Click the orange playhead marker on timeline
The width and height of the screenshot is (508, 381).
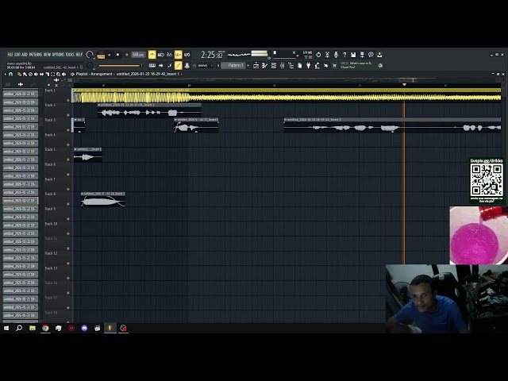pyautogui.click(x=404, y=85)
